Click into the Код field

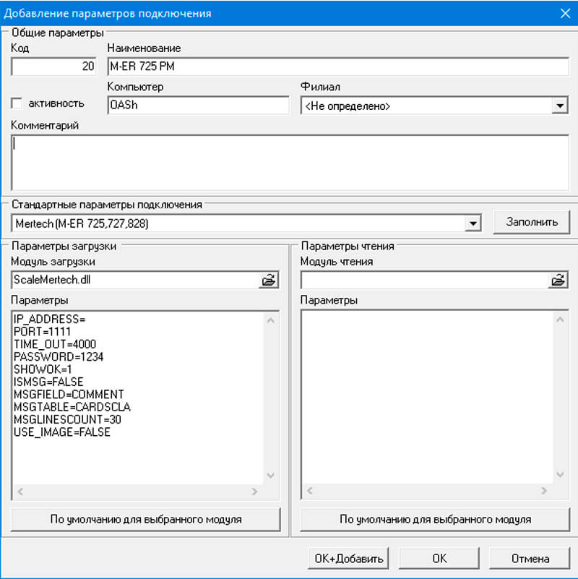(x=53, y=67)
